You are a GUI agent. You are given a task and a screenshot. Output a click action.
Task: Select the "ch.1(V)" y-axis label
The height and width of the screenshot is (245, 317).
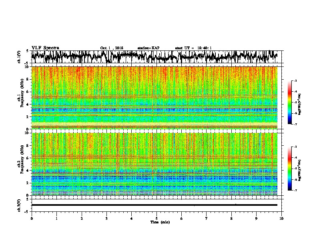tap(19, 57)
